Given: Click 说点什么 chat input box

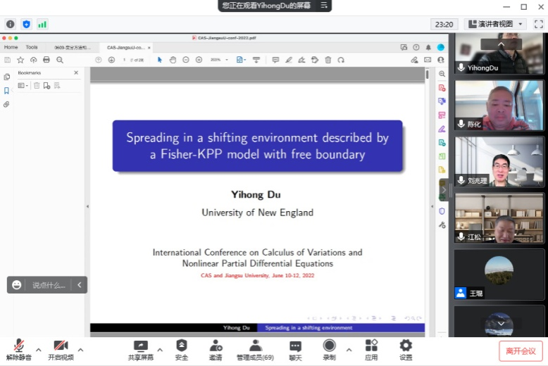Looking at the screenshot, I should click(49, 285).
